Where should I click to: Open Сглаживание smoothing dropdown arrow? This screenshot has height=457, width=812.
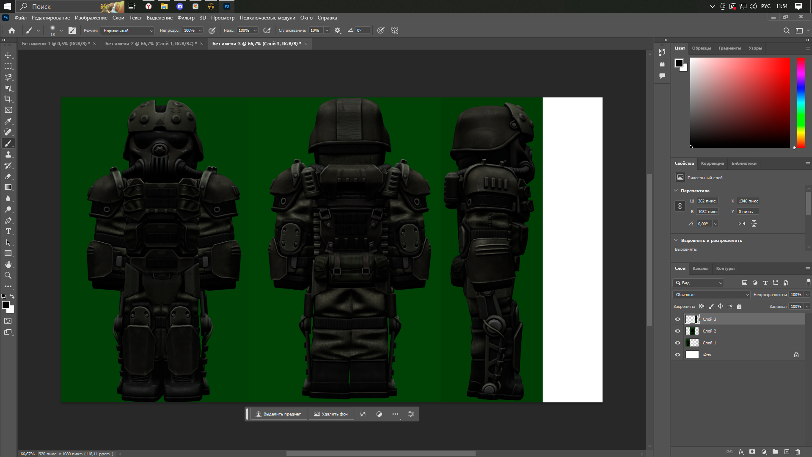327,30
